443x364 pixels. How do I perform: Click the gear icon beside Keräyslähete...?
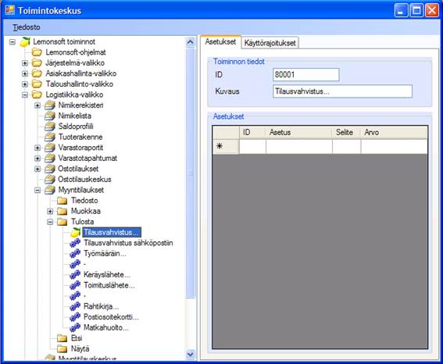pyautogui.click(x=75, y=275)
